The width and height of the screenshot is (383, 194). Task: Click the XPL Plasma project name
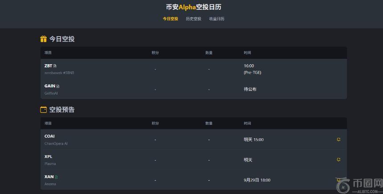48,157
